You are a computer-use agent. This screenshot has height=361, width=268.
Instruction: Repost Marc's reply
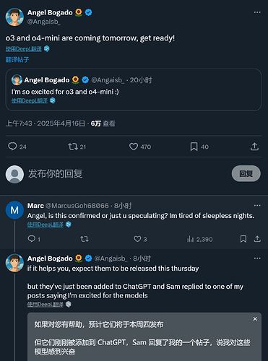point(85,239)
